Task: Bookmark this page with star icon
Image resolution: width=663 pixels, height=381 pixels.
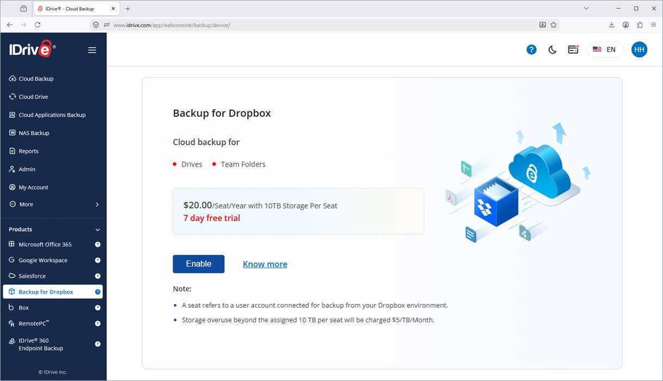Action: click(553, 25)
